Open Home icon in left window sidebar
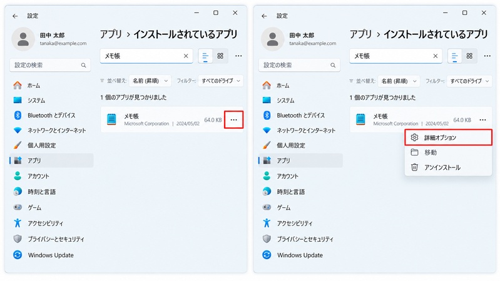 click(x=18, y=86)
